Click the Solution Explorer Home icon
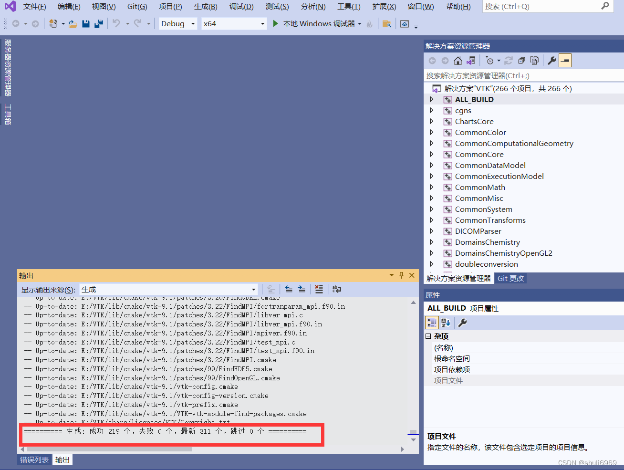Screen dimensions: 624x470 (x=458, y=61)
